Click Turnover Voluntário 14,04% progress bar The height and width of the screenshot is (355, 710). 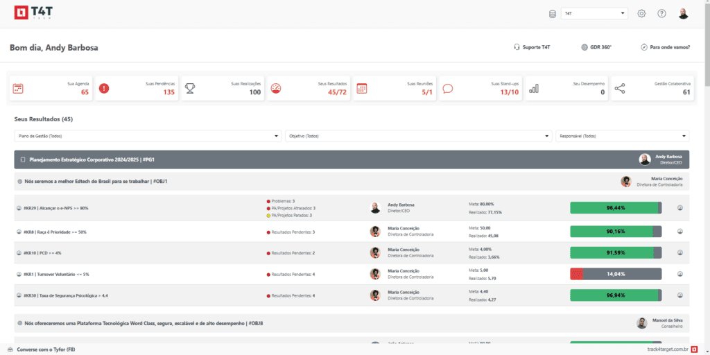tap(615, 274)
